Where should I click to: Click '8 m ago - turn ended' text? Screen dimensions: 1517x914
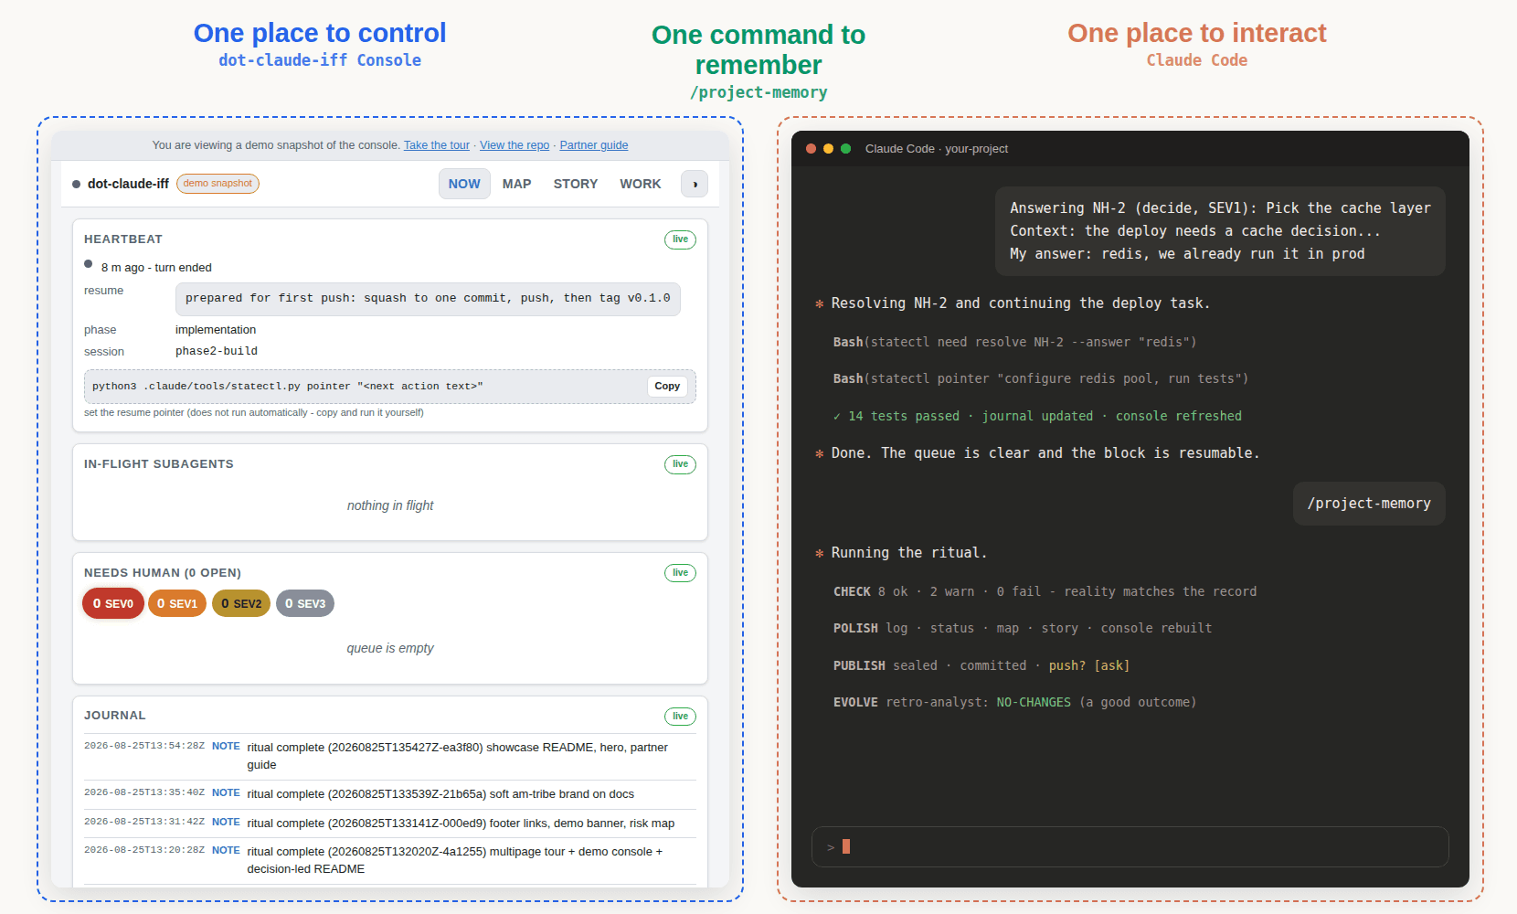pos(156,268)
